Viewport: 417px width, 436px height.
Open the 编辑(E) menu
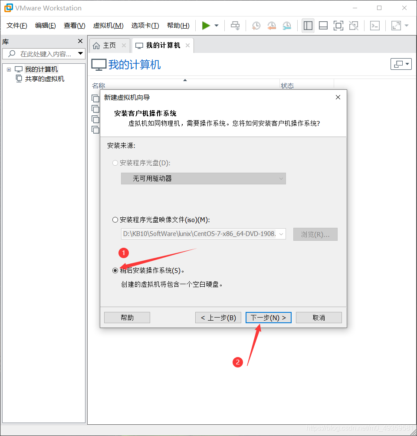click(x=45, y=26)
